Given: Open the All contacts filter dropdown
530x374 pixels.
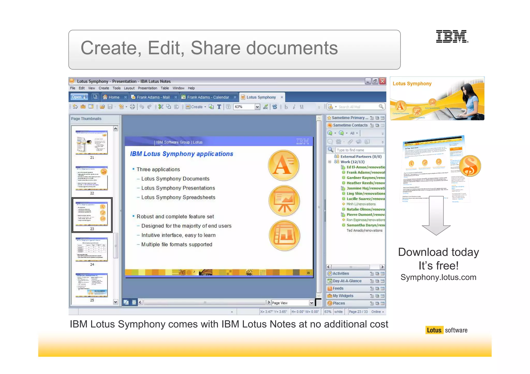Looking at the screenshot, I should pos(354,133).
